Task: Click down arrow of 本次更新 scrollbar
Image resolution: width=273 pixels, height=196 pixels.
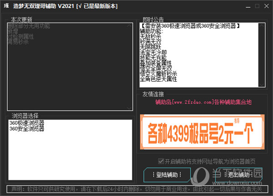Action: [129, 108]
